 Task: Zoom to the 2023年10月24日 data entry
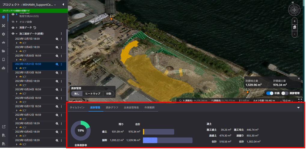coord(57,90)
